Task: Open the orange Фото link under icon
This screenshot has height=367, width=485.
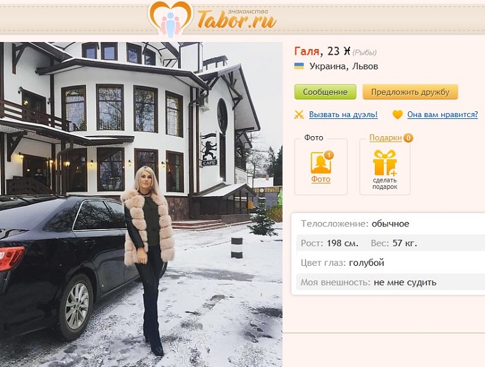Action: click(321, 179)
